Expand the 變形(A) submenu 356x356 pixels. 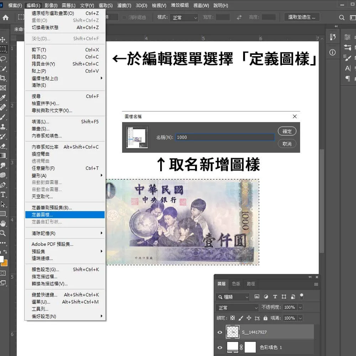[65, 175]
